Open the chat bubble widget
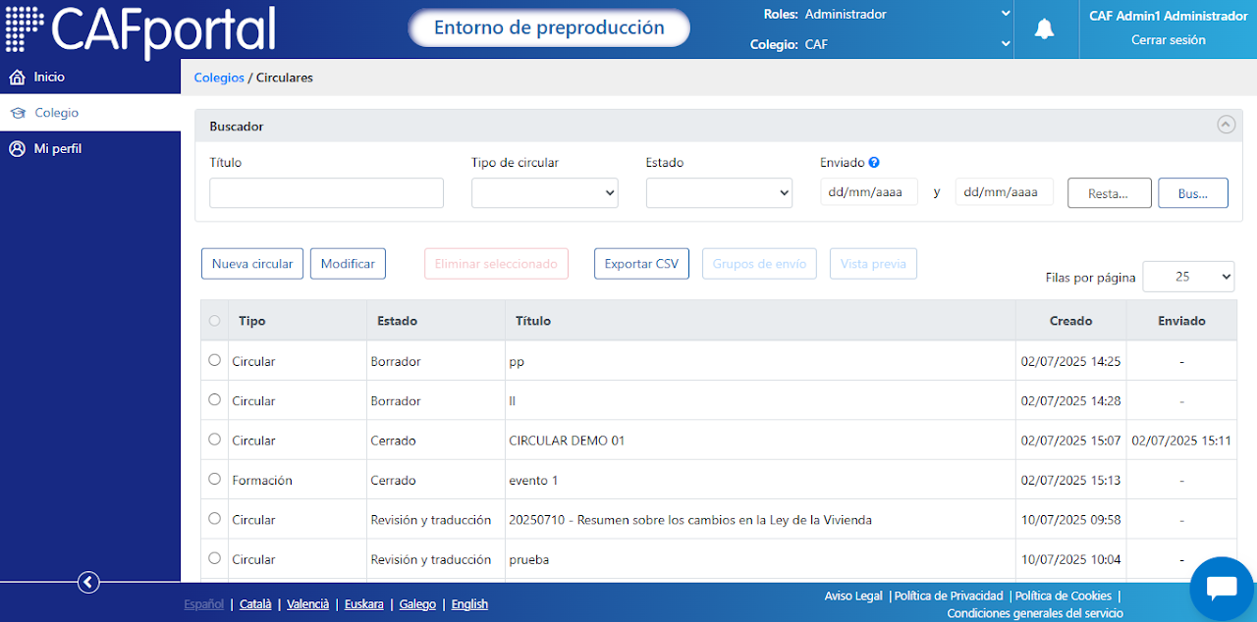Image resolution: width=1257 pixels, height=622 pixels. coord(1222,588)
